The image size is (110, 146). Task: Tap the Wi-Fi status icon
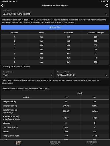pyautogui.click(x=101, y=1)
